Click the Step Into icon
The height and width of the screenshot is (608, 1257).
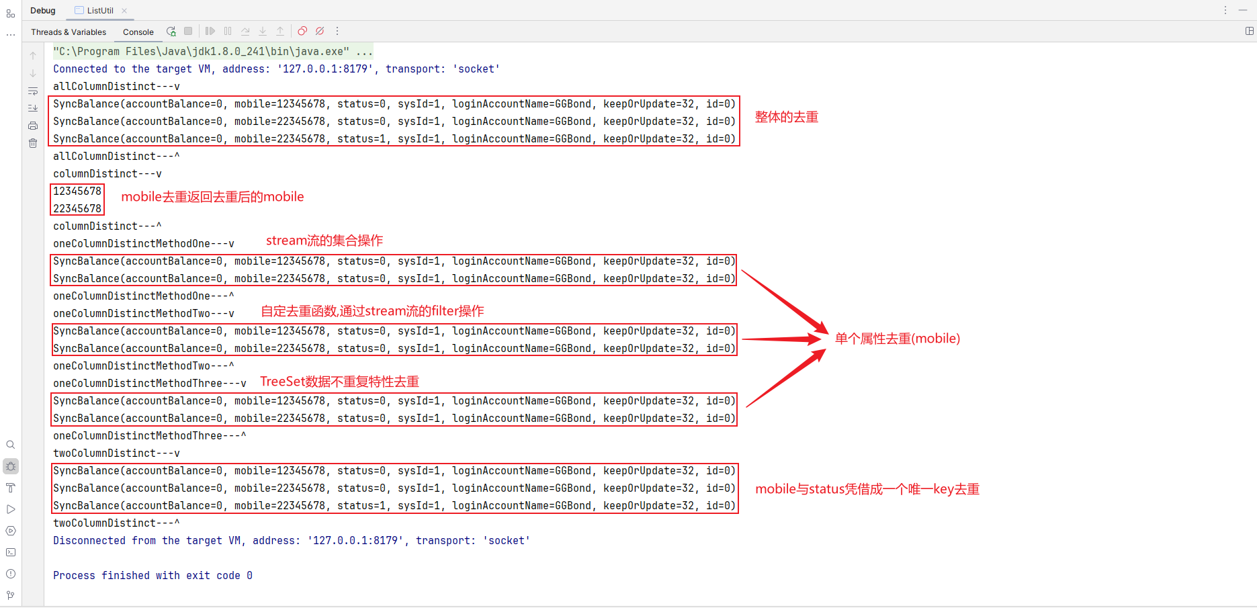[263, 31]
